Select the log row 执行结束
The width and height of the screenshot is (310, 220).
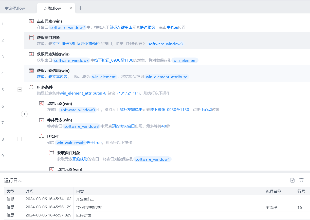click(x=157, y=215)
